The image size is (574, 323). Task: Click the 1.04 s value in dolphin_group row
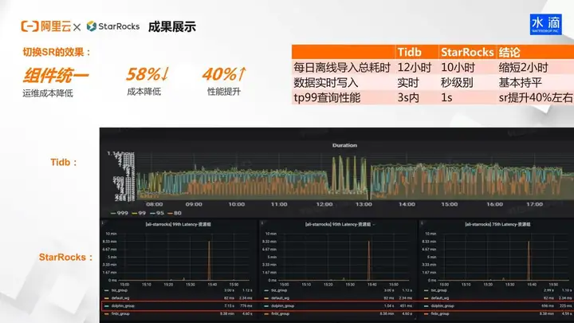[x=389, y=305]
